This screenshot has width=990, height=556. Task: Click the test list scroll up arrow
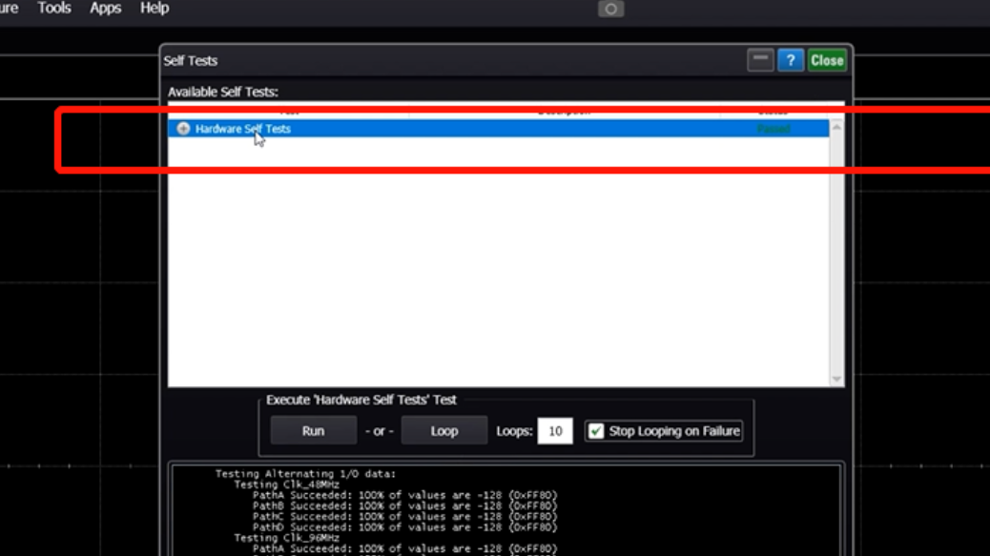point(836,127)
